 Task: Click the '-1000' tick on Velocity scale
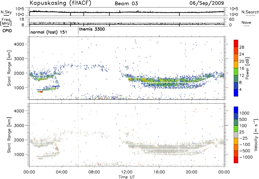click(246, 157)
